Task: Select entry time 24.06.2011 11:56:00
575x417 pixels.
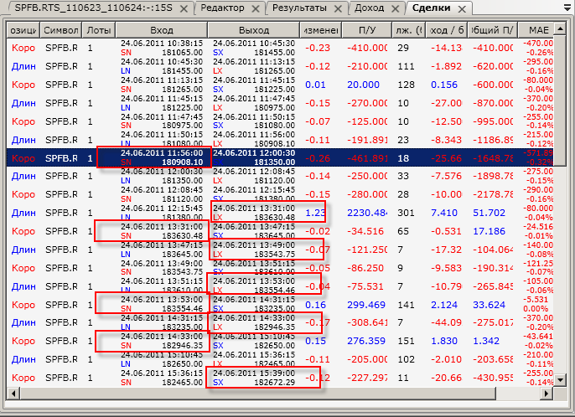Action: point(162,153)
